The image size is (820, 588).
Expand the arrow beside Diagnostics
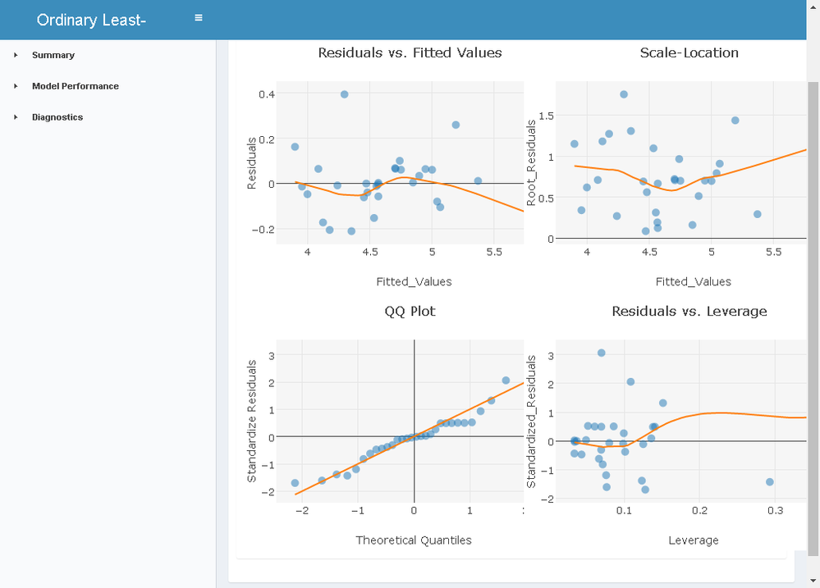click(16, 117)
